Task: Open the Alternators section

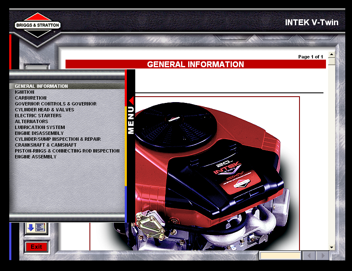Action: (x=32, y=121)
